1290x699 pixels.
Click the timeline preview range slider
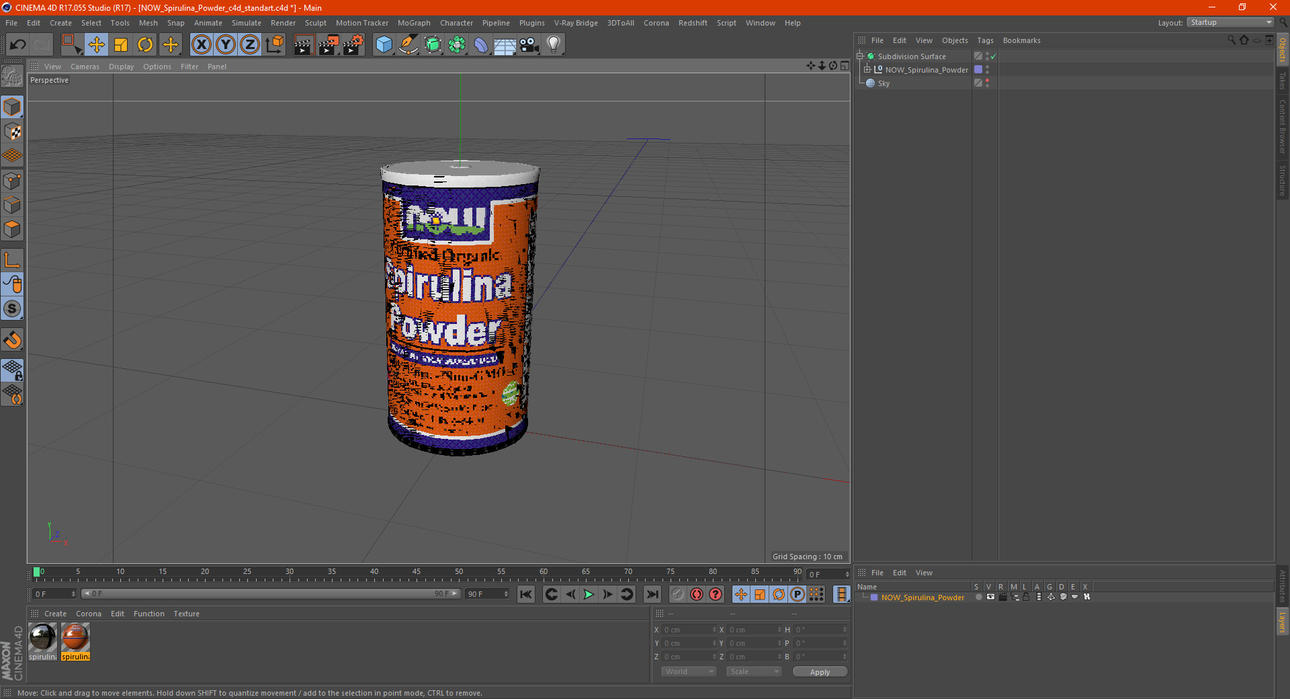270,594
